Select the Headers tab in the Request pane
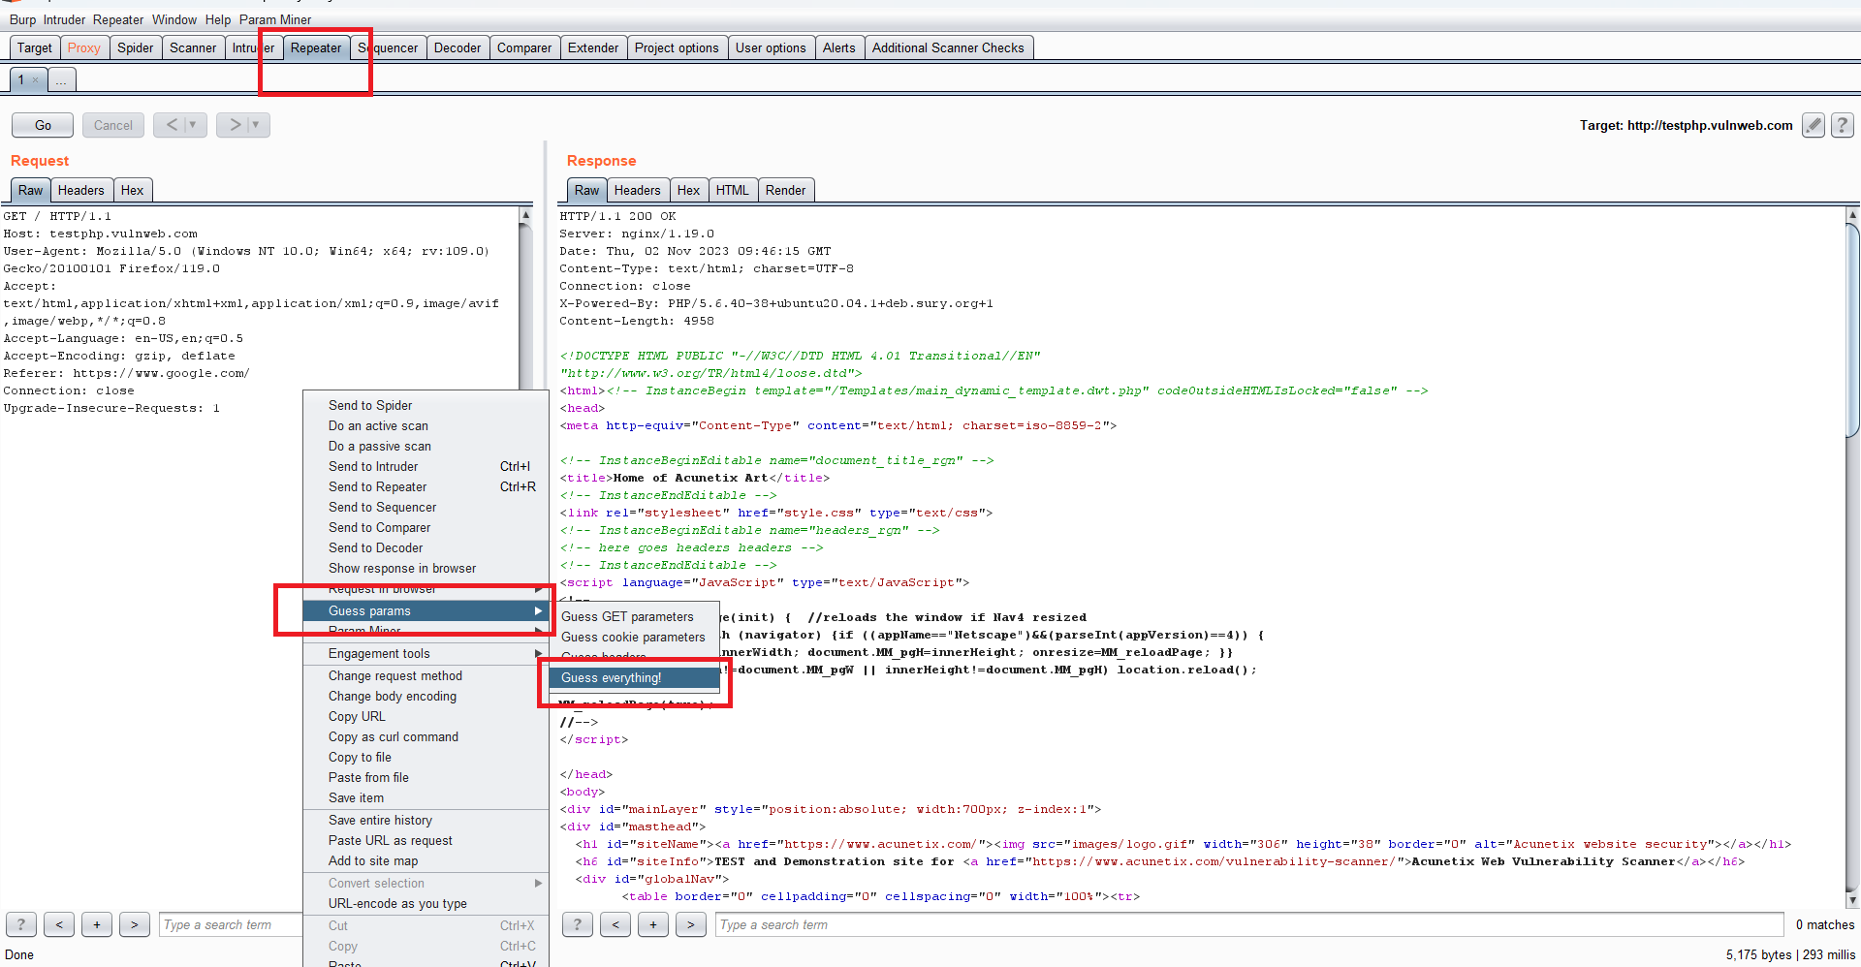The height and width of the screenshot is (967, 1861). coord(81,190)
